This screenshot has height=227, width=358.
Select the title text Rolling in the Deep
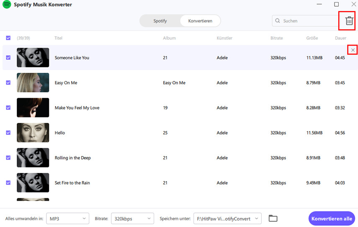[72, 158]
